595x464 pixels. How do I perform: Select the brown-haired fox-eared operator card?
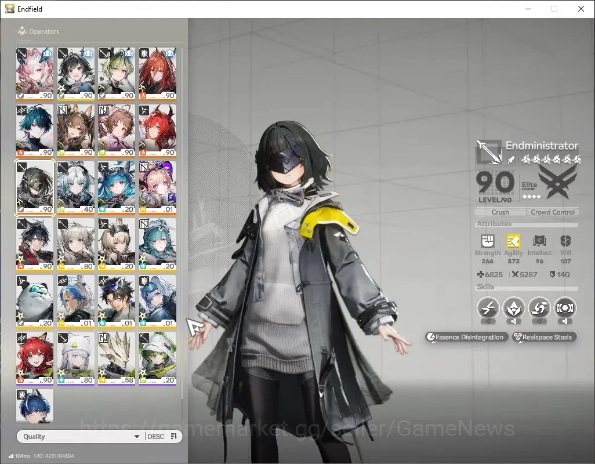coord(75,130)
